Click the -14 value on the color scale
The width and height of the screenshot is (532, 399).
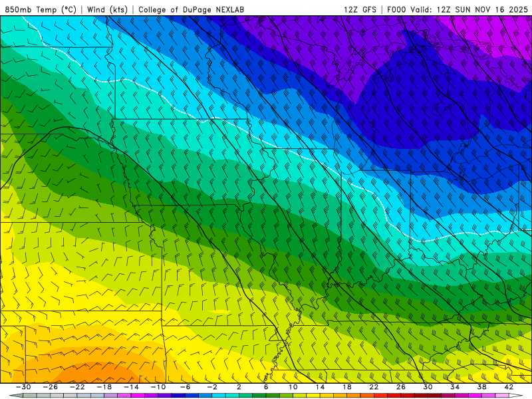(131, 387)
